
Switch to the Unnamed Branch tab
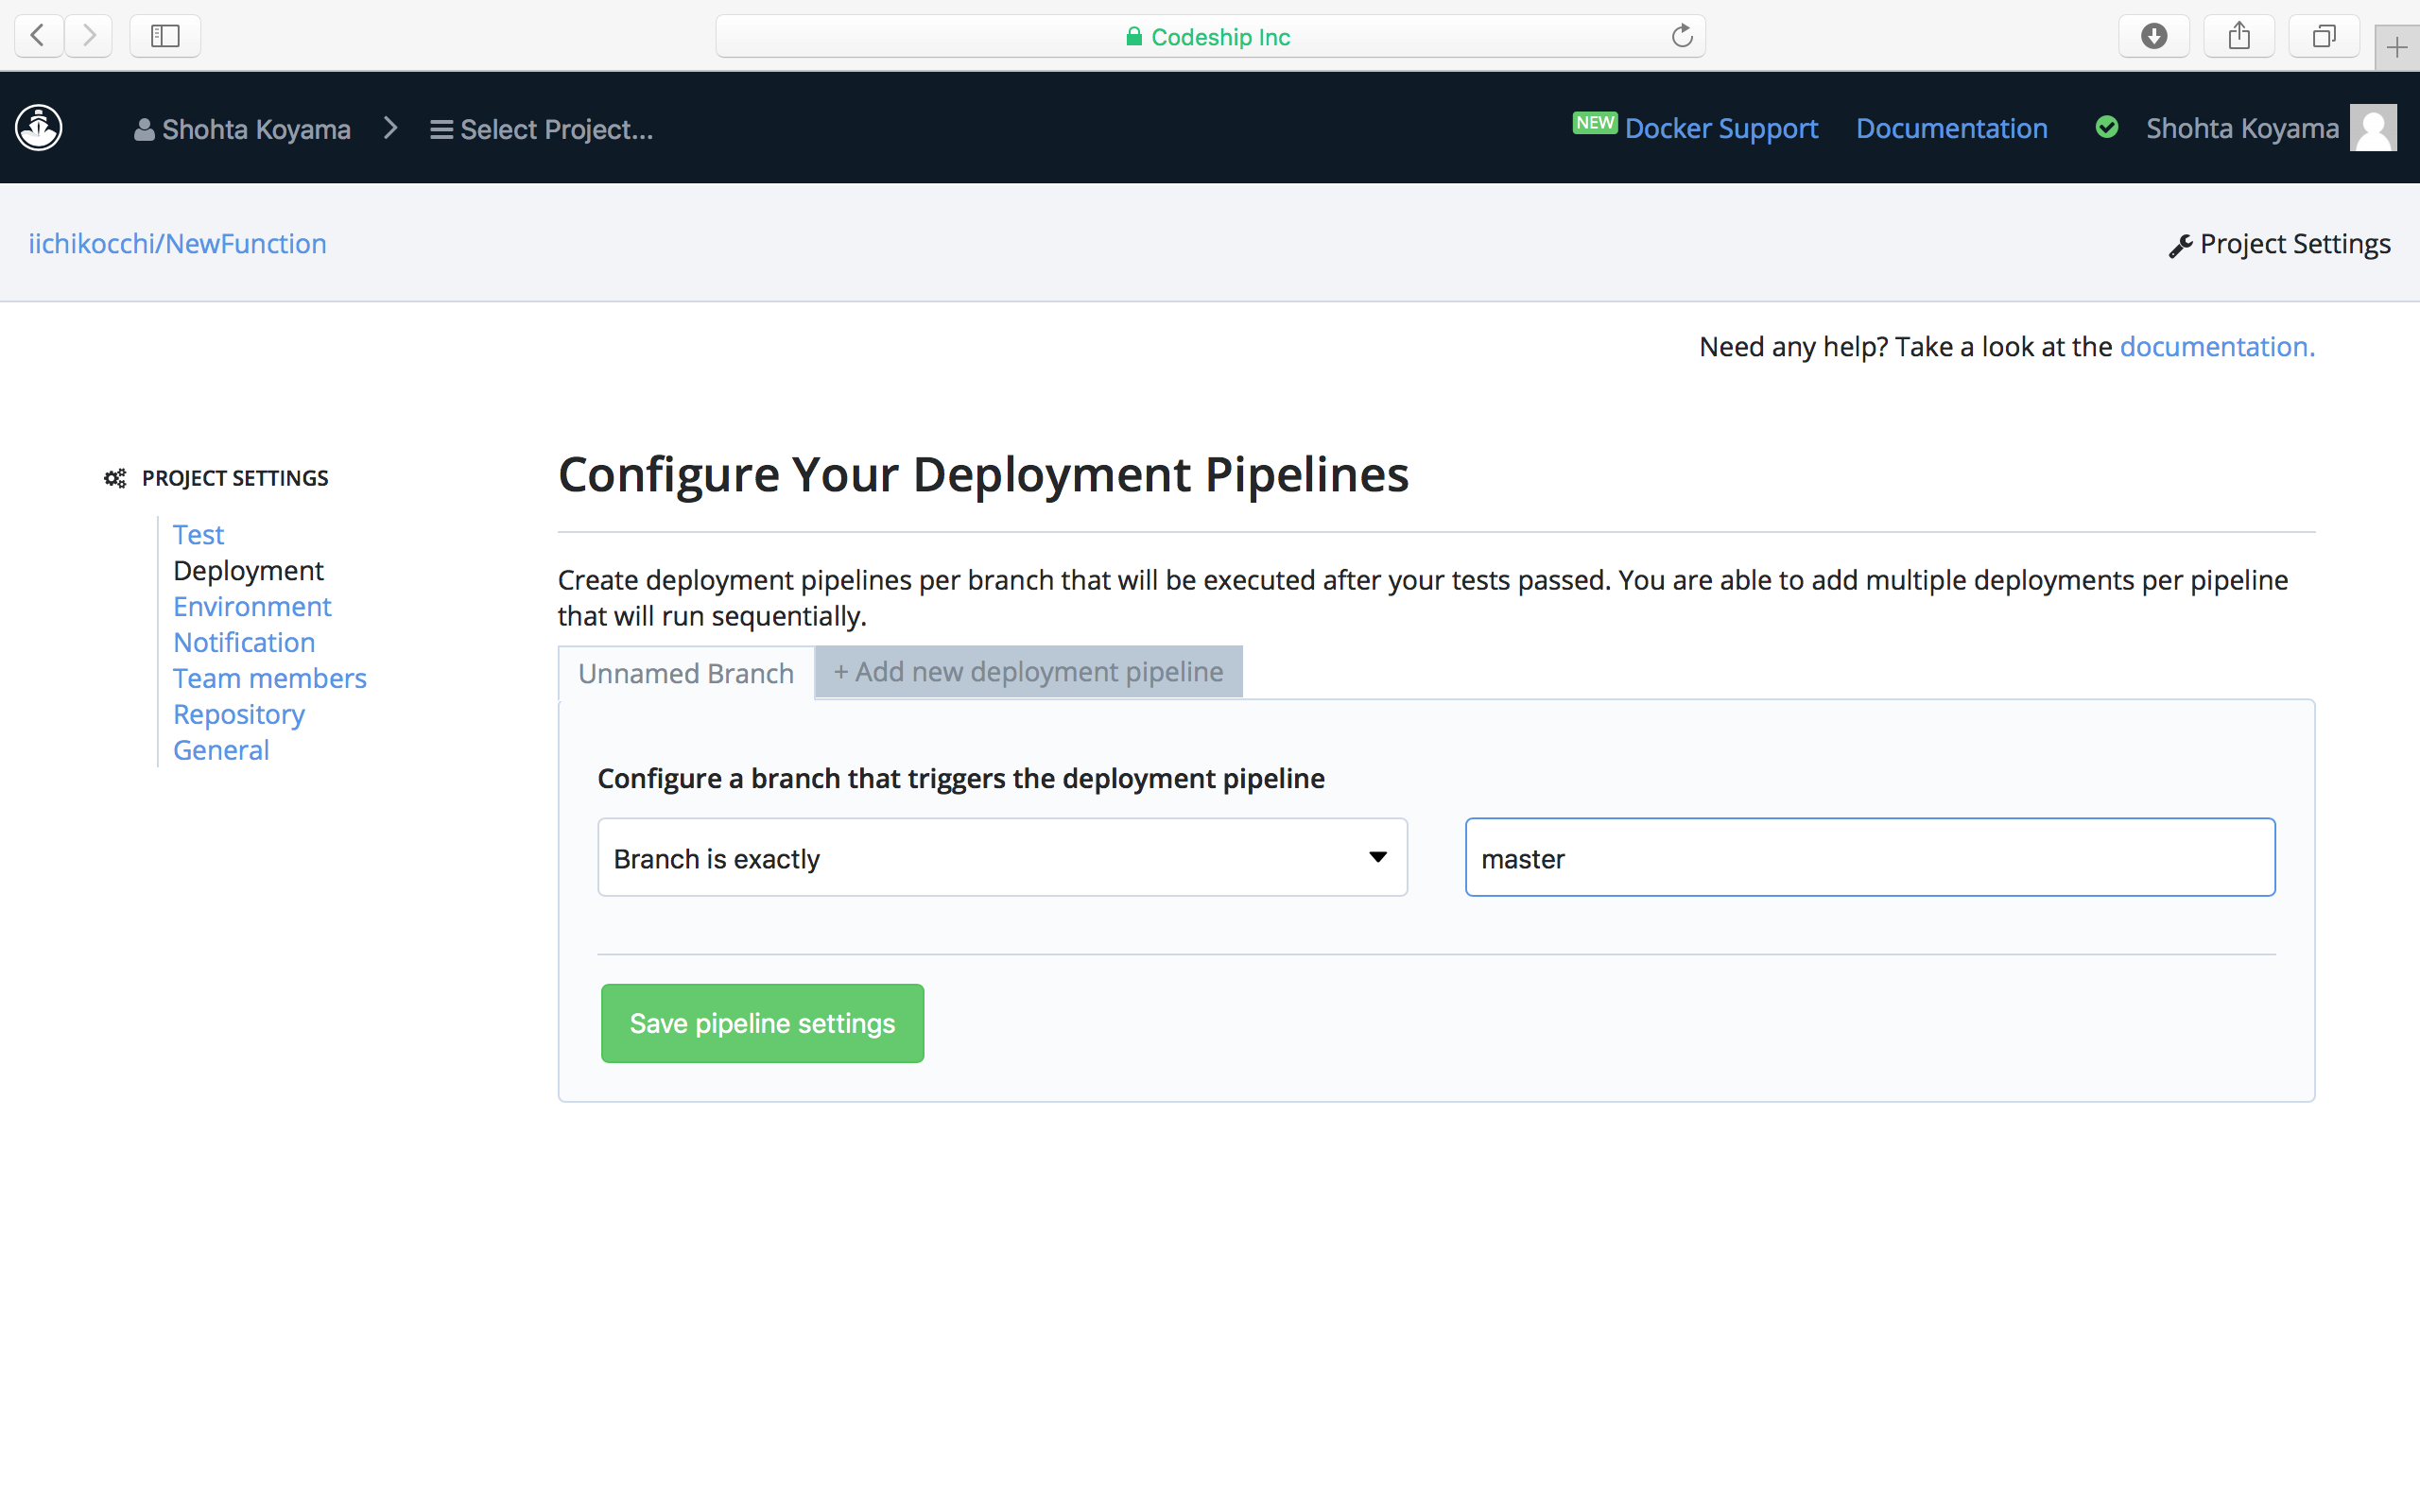[684, 673]
